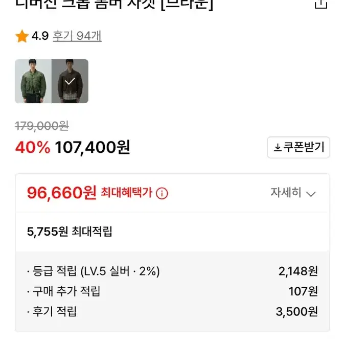Open the 후기 94개 reviews link
The image size is (345, 345).
77,36
